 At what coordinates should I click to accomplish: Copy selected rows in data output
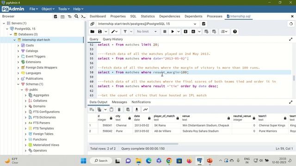click(99, 110)
